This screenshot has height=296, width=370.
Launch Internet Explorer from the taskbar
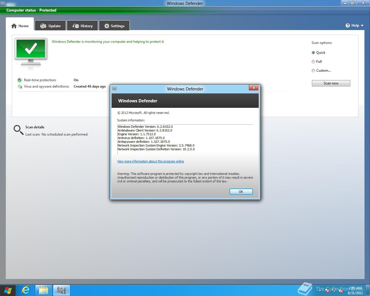tap(26, 290)
